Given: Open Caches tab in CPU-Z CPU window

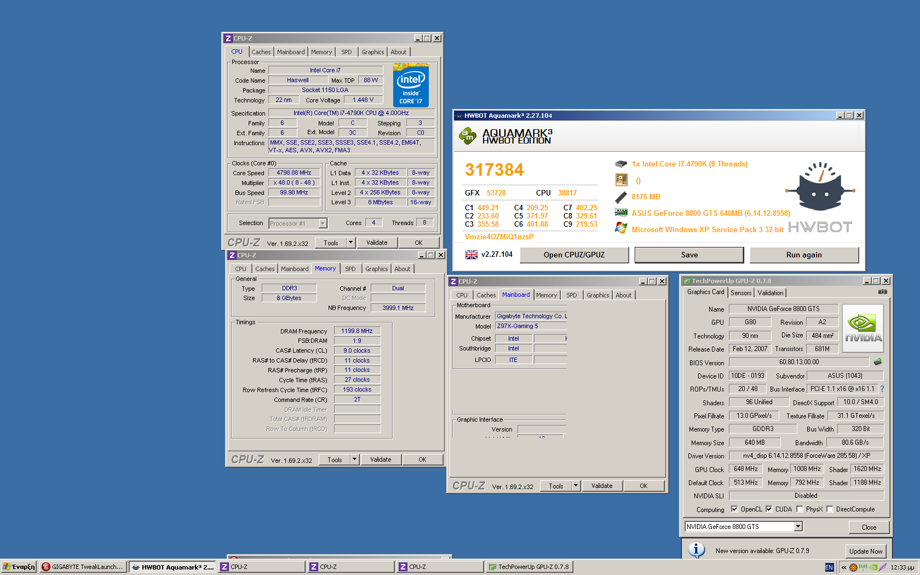Looking at the screenshot, I should click(x=261, y=52).
